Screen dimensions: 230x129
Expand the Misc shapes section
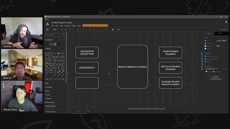(x=47, y=83)
